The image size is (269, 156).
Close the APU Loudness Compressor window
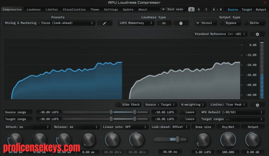point(265,3)
